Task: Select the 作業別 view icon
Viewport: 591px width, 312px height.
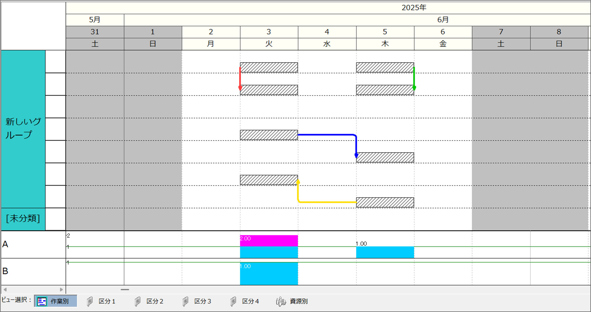Action: pos(42,301)
